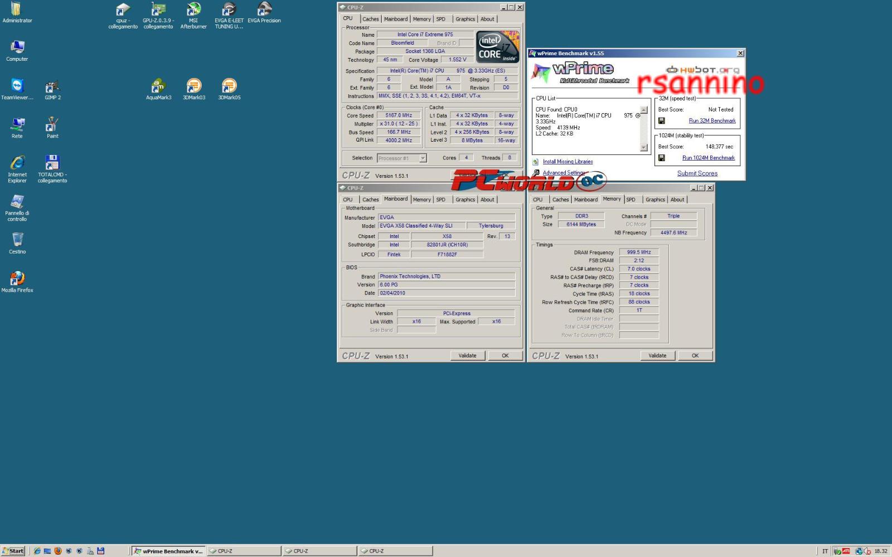Switch to Mainboard tab in top CPU-Z window
892x557 pixels.
[396, 19]
